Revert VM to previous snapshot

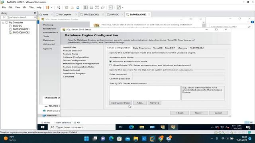point(72,8)
